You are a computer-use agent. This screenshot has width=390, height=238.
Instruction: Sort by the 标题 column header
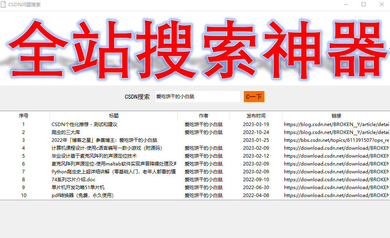click(114, 115)
